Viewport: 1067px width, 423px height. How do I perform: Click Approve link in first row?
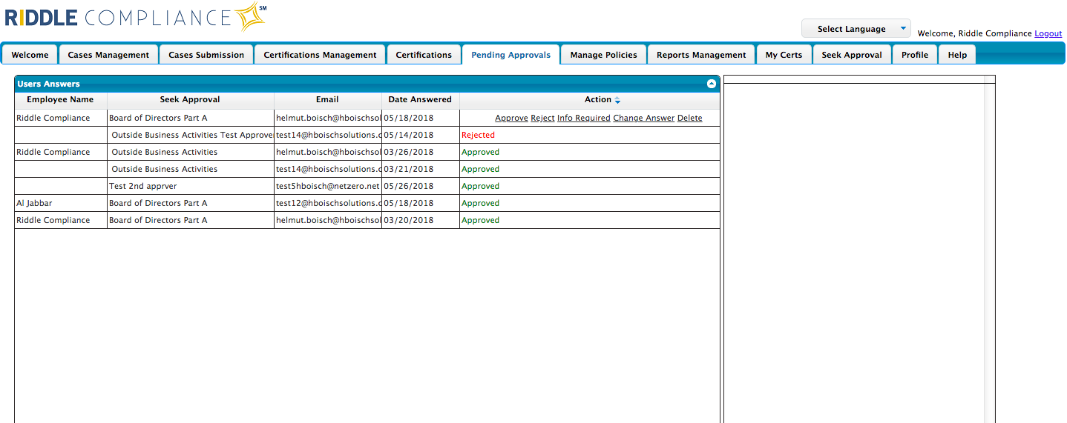tap(511, 118)
